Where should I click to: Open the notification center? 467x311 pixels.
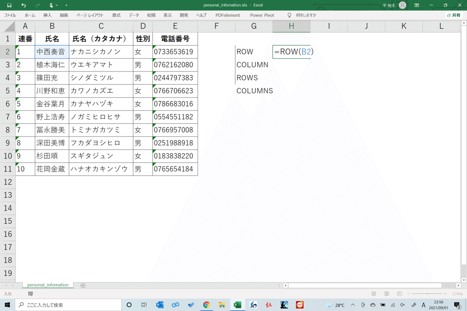[x=458, y=305]
